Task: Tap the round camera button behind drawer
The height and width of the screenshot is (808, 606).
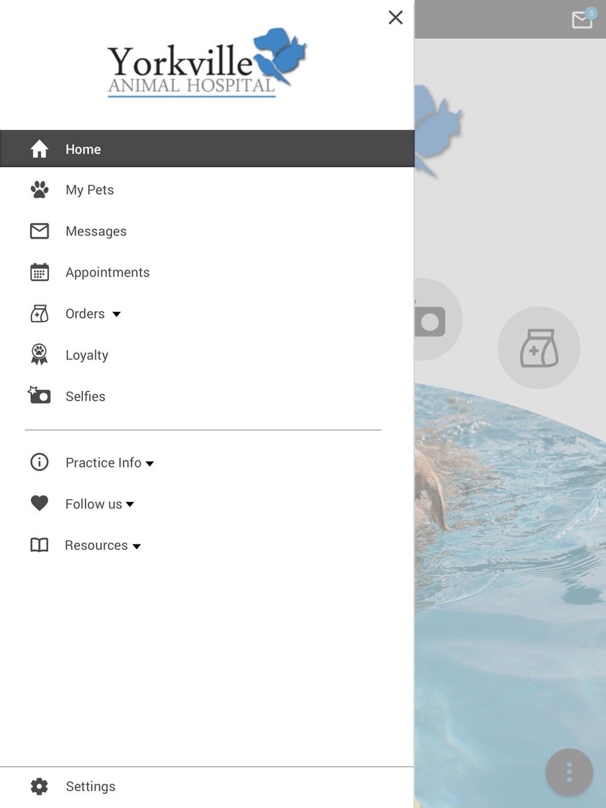Action: 438,319
